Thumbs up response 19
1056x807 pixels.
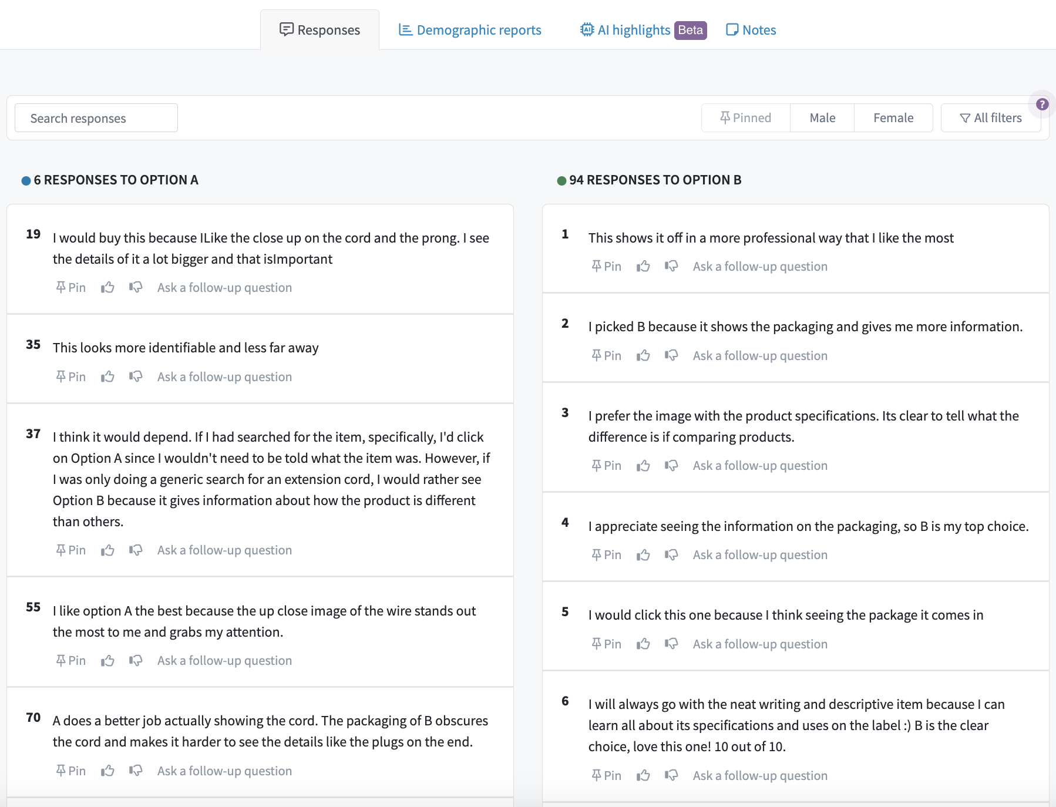tap(107, 287)
